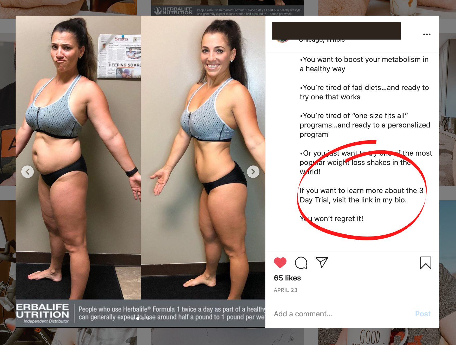Go to previous photo arrow
The image size is (456, 345).
pos(28,172)
